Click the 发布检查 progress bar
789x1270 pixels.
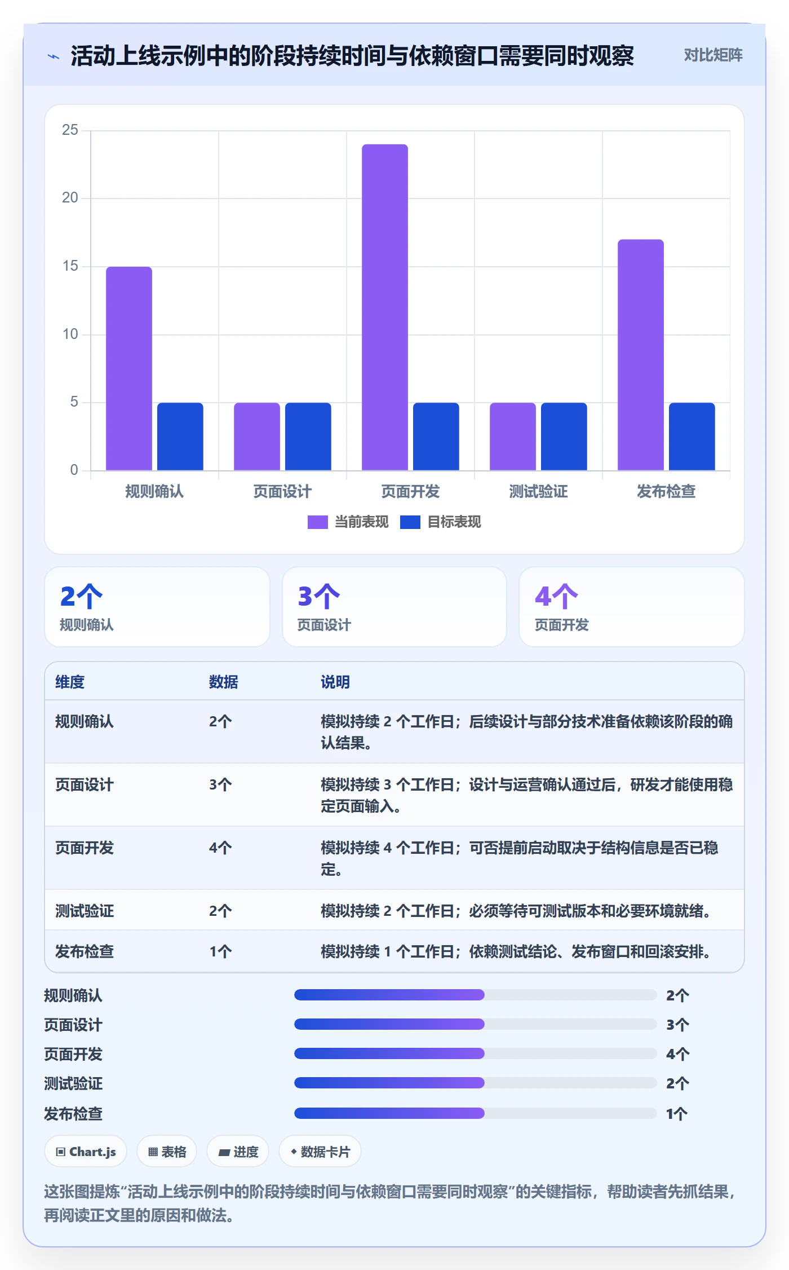point(475,1113)
